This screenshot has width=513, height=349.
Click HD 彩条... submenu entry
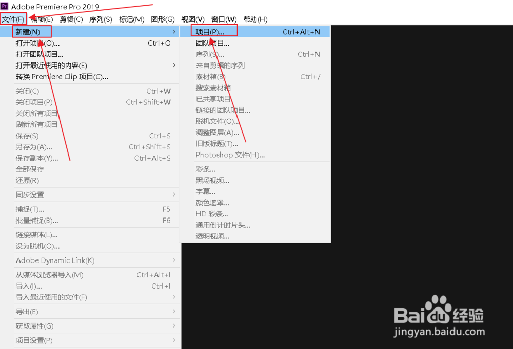coord(255,214)
